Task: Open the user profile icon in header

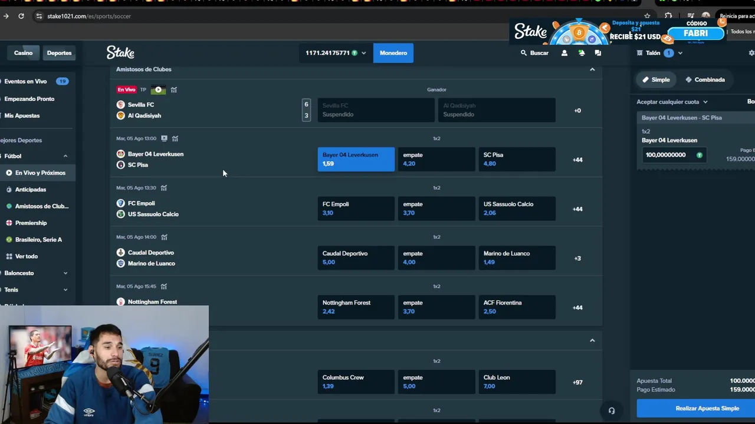Action: tap(564, 53)
